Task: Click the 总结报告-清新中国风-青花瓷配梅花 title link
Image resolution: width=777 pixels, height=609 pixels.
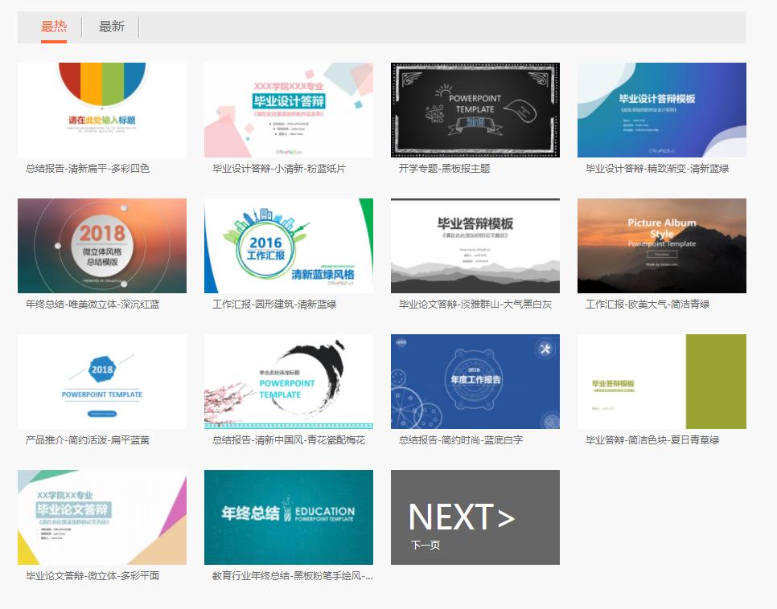Action: 289,439
